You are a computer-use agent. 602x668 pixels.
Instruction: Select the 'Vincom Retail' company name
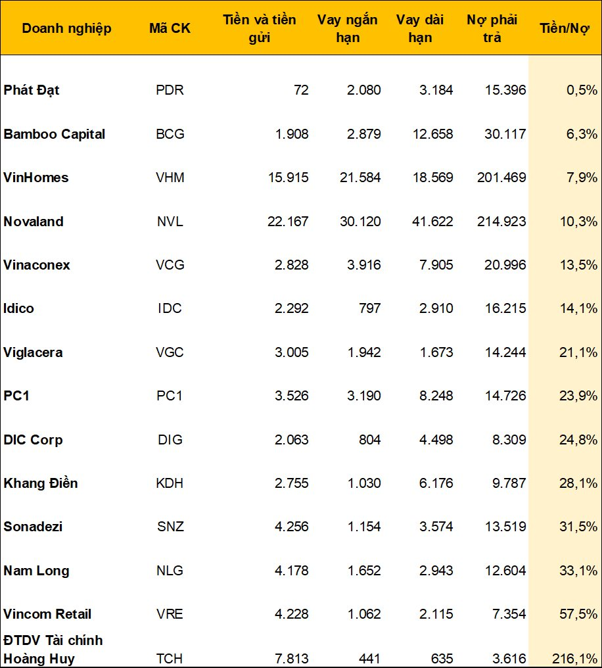pyautogui.click(x=47, y=614)
